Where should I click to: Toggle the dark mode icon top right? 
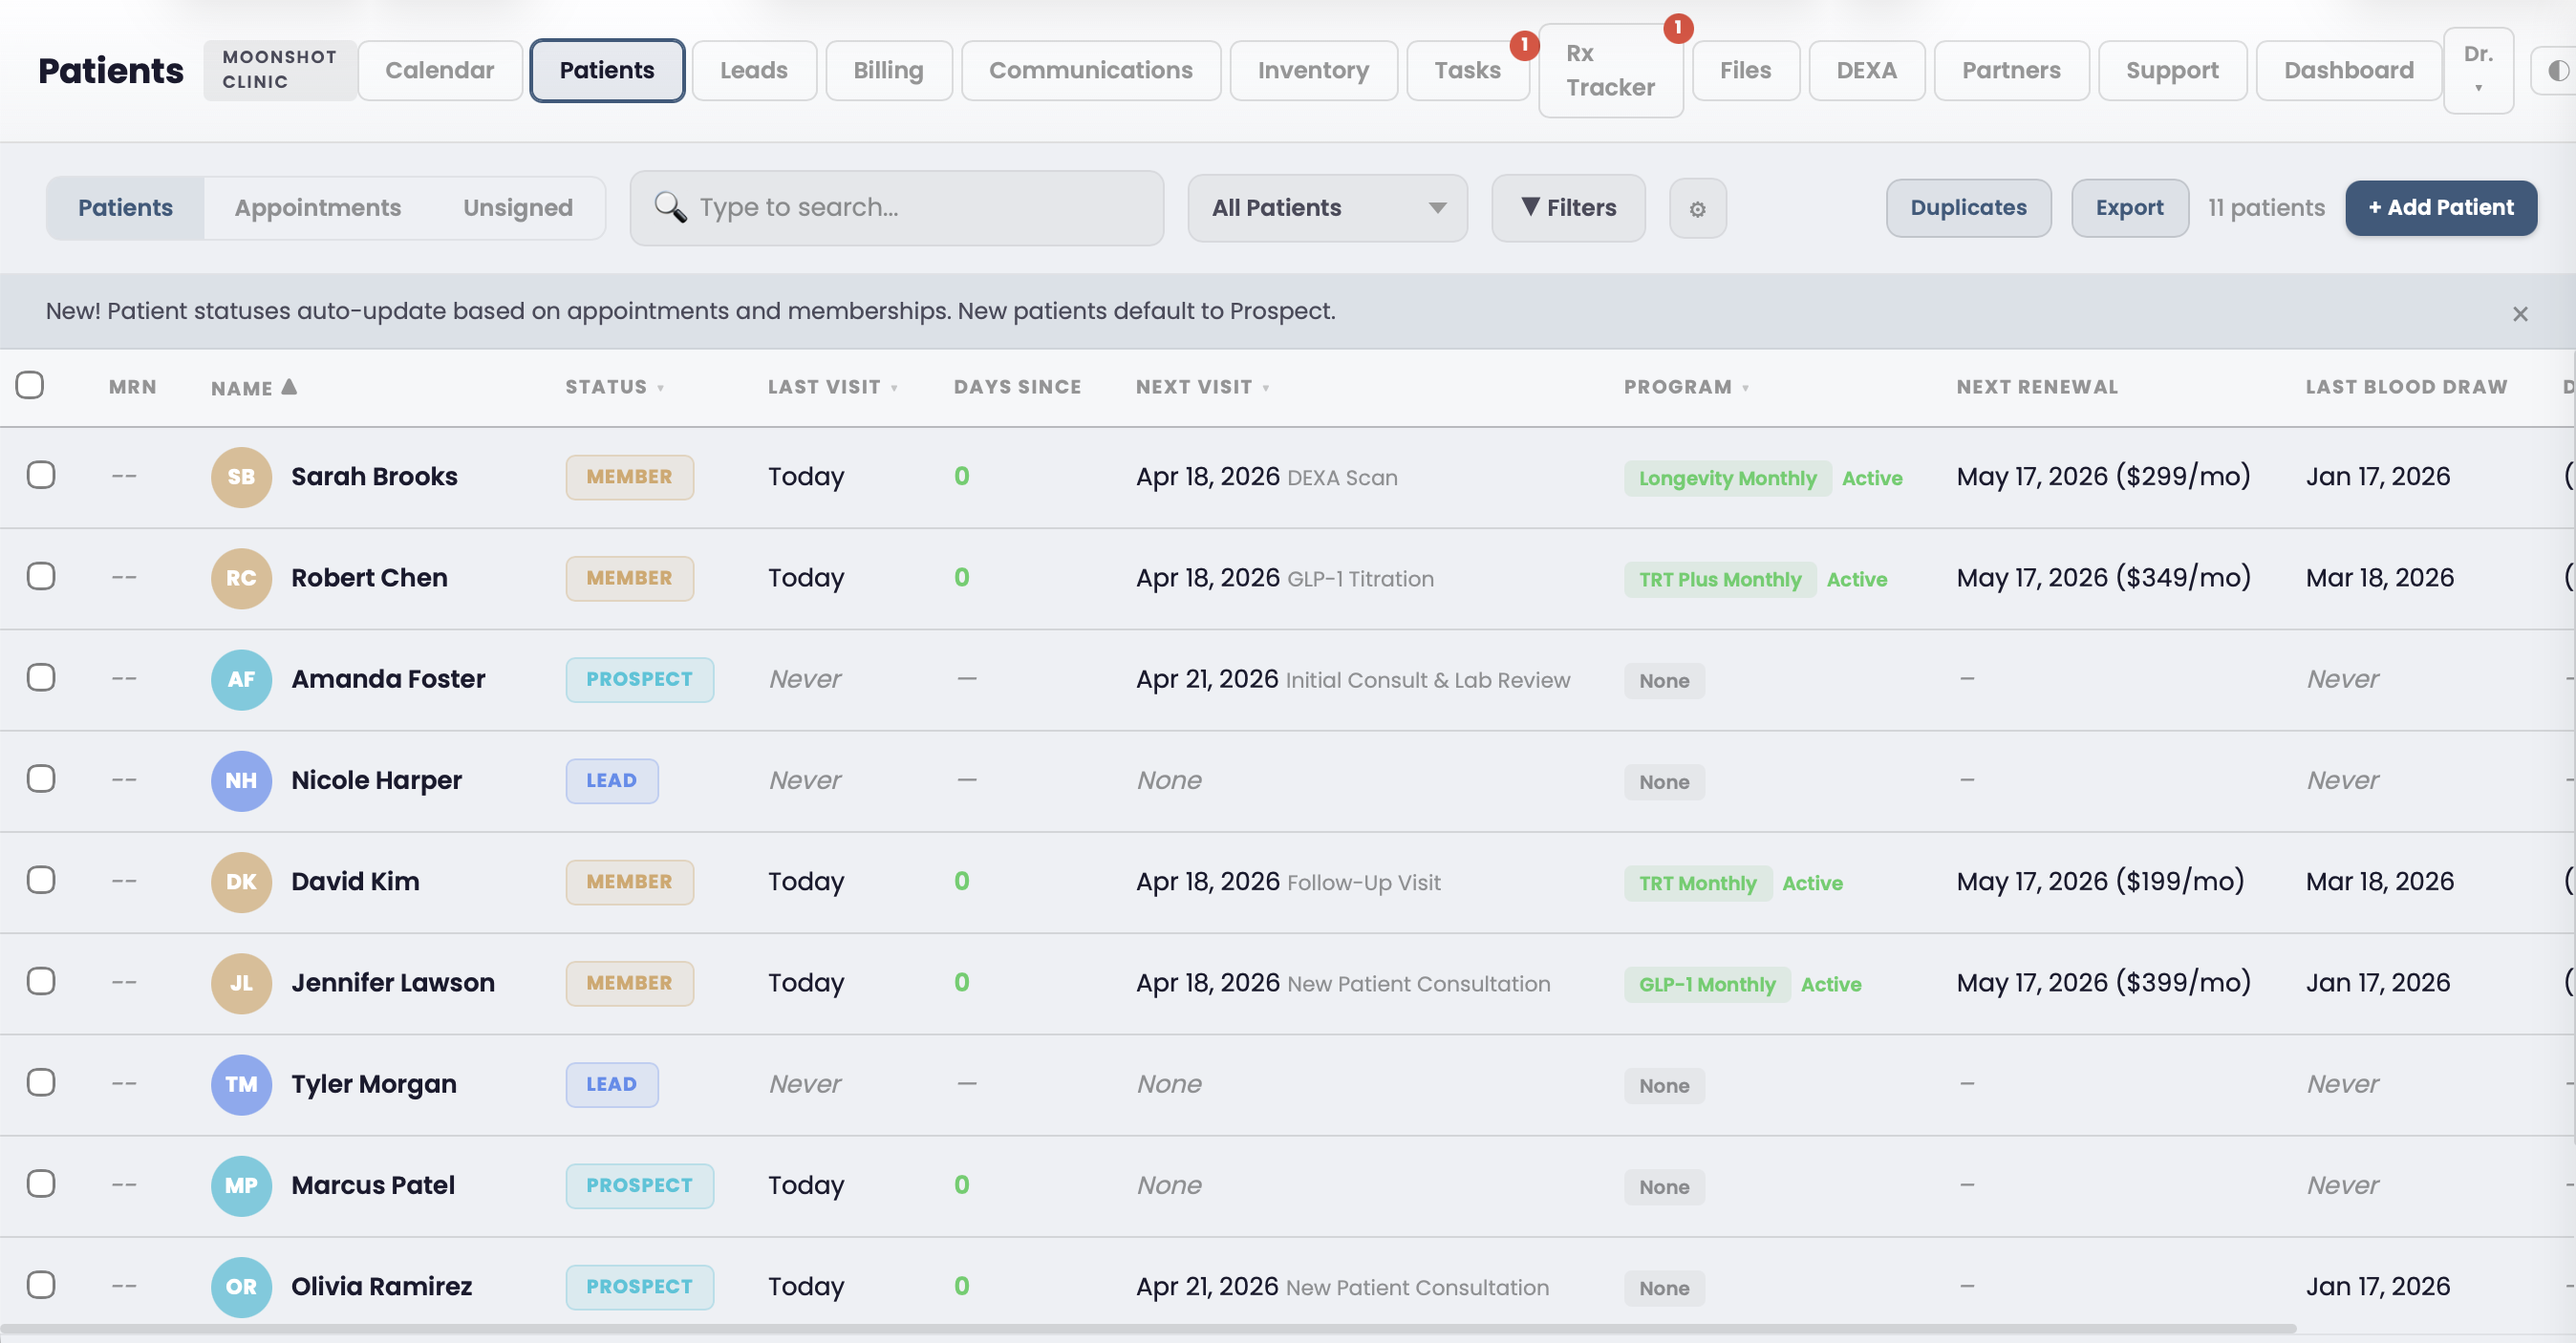[2560, 70]
